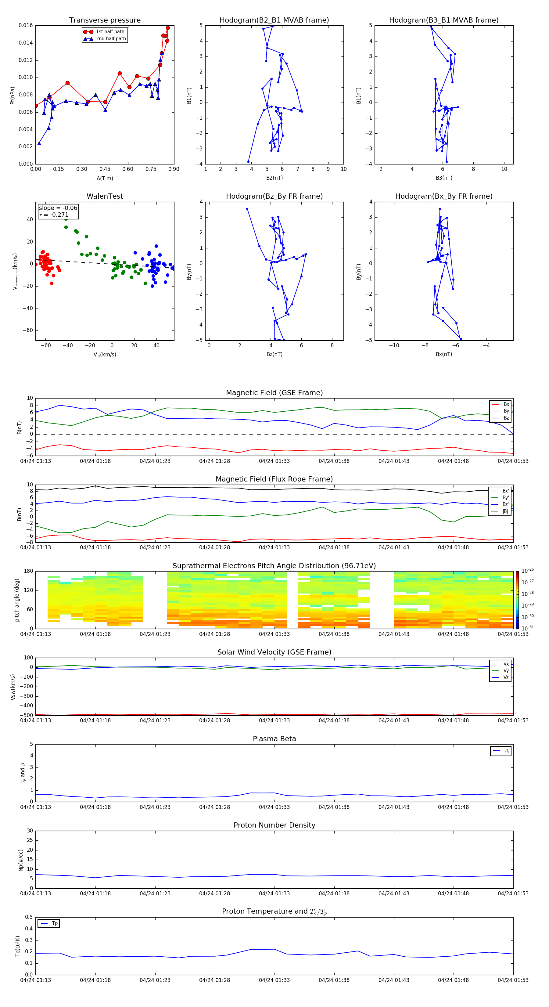Click the pitch angle colorbar
Viewport: 549px width, 1007px height.
click(517, 600)
